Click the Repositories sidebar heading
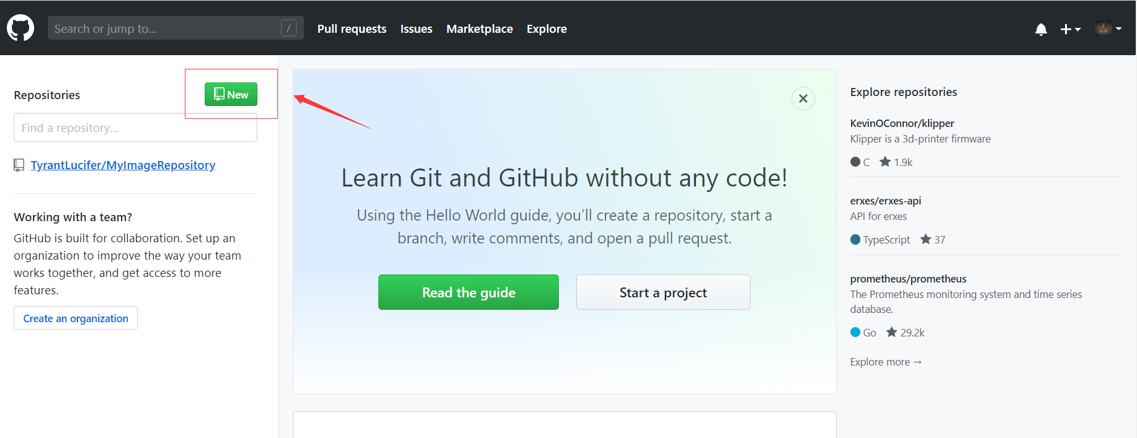1137x438 pixels. pos(47,95)
